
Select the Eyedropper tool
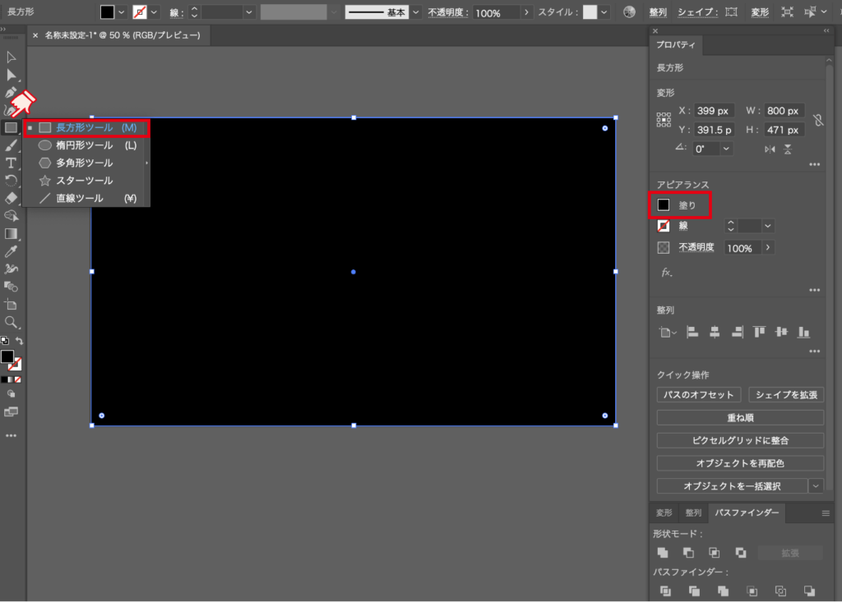(x=11, y=251)
